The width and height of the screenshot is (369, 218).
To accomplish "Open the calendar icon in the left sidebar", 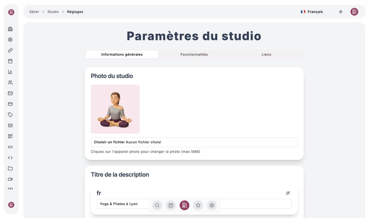I will coord(10,61).
